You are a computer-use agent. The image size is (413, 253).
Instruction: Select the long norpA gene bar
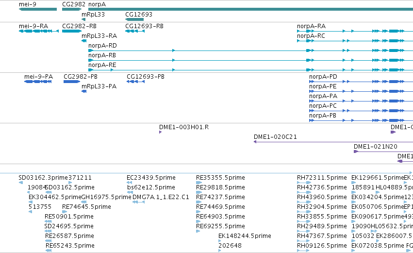[x=250, y=9]
